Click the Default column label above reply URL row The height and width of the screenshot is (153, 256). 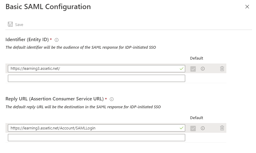196,118
